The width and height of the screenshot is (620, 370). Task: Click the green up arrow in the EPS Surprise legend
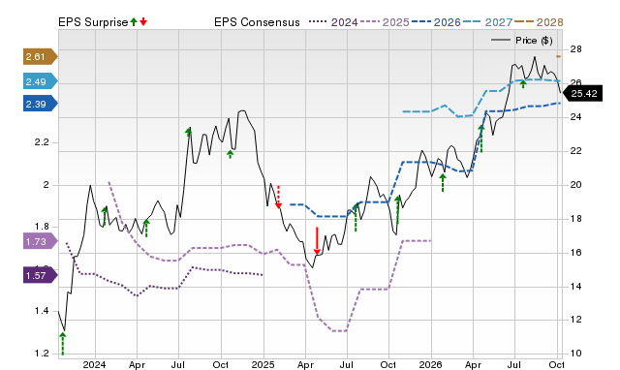click(x=134, y=21)
